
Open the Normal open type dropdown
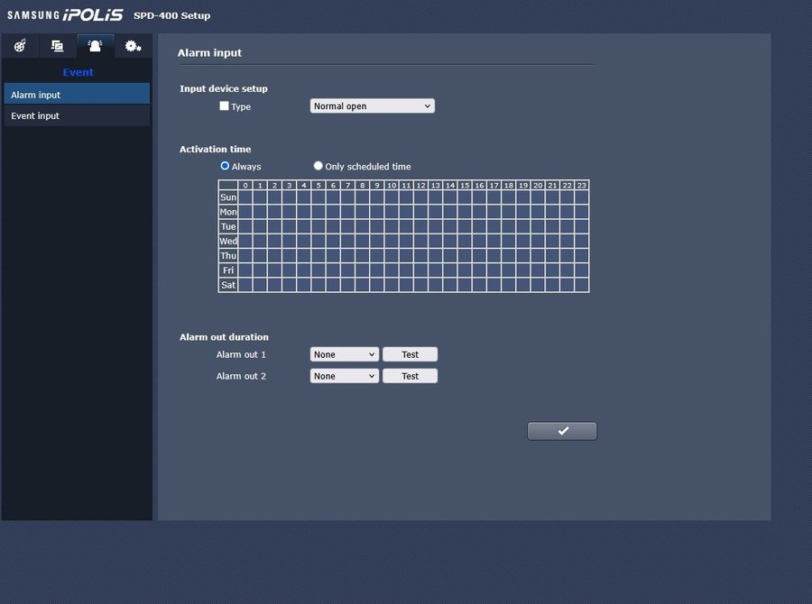(x=372, y=106)
